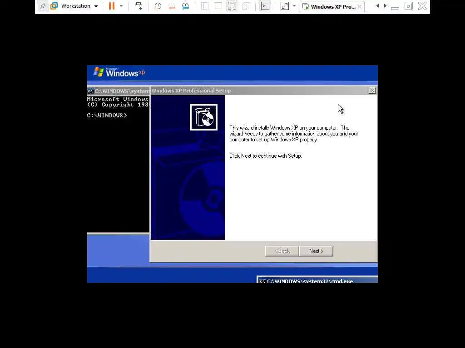
Task: Click the 'Click Next to continue with Setup' text
Action: pyautogui.click(x=265, y=156)
